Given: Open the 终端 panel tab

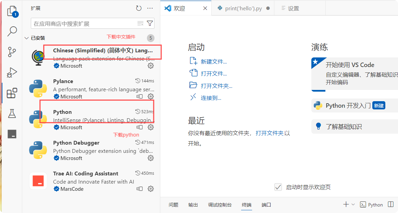Looking at the screenshot, I should tap(247, 205).
